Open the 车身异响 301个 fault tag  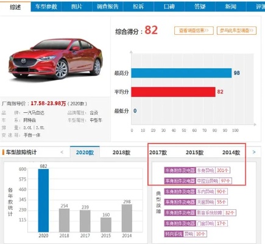pos(197,170)
